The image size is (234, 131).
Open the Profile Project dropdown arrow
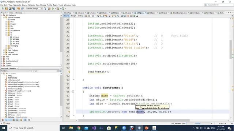(65, 9)
